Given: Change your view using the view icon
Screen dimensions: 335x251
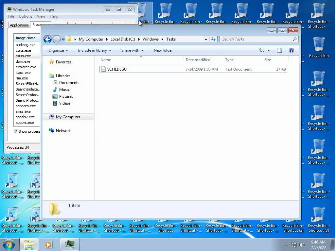Looking at the screenshot, I should point(261,50).
